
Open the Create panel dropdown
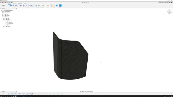[15, 7]
